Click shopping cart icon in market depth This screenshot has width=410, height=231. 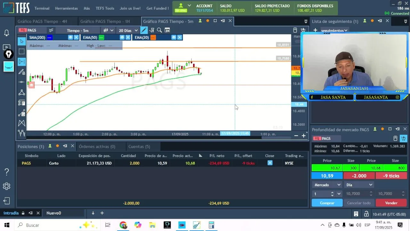[403, 138]
